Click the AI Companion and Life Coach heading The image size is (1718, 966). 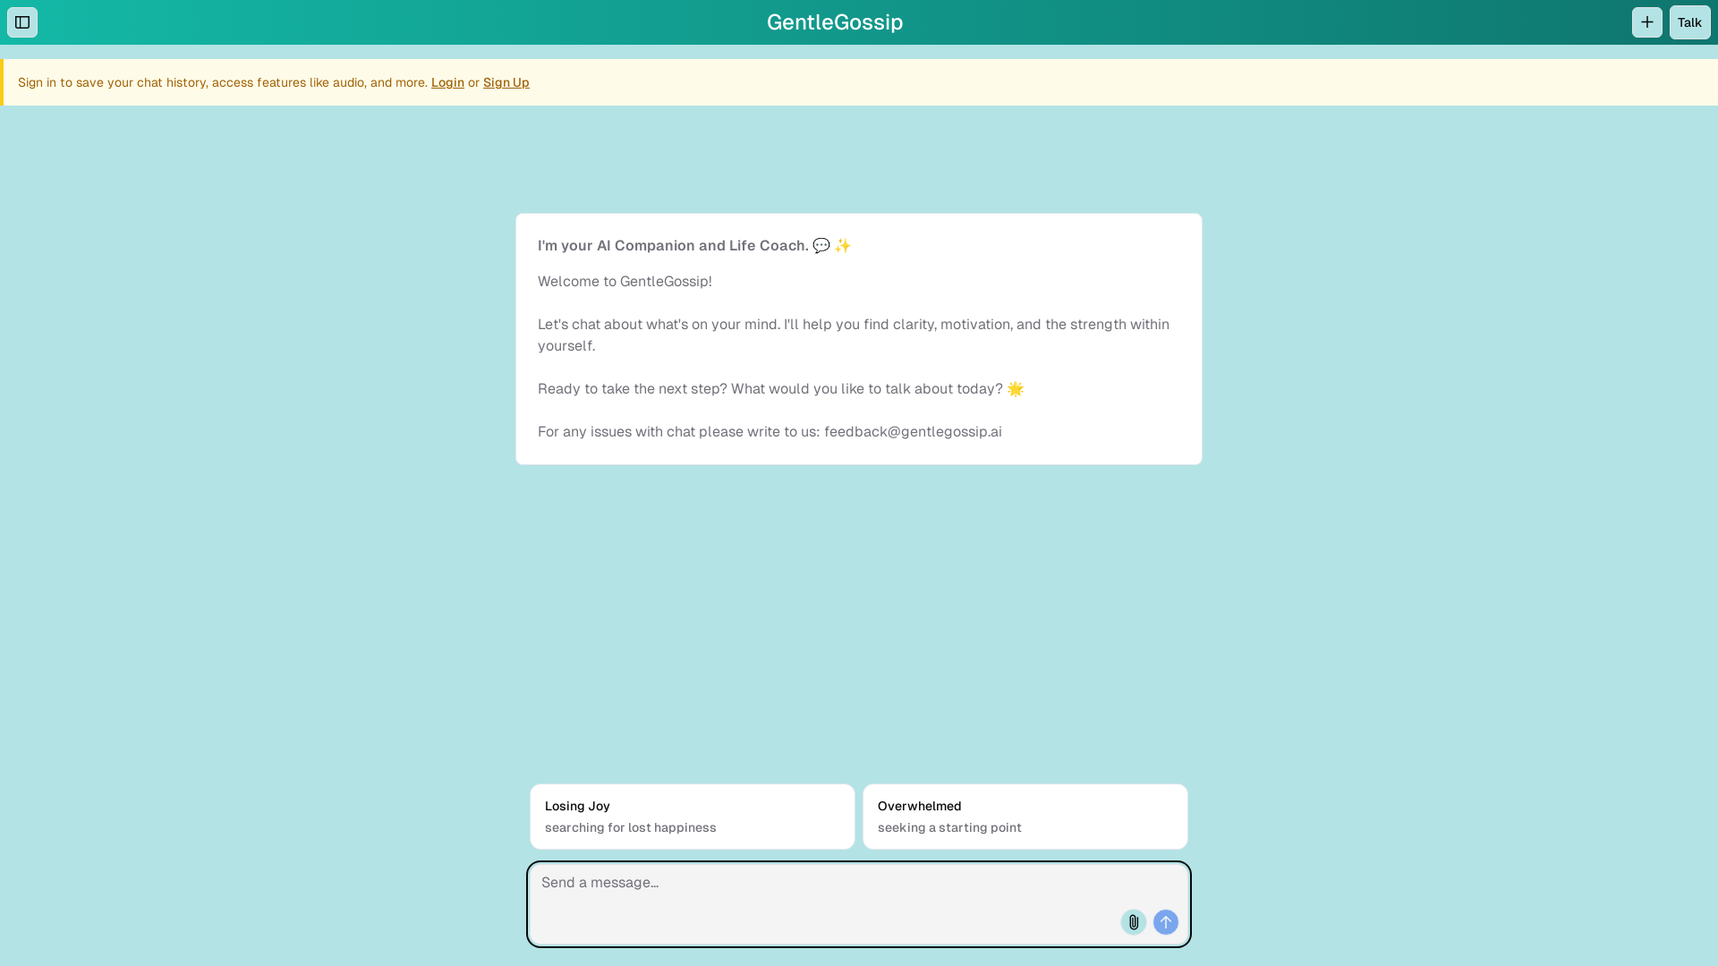pyautogui.click(x=694, y=246)
